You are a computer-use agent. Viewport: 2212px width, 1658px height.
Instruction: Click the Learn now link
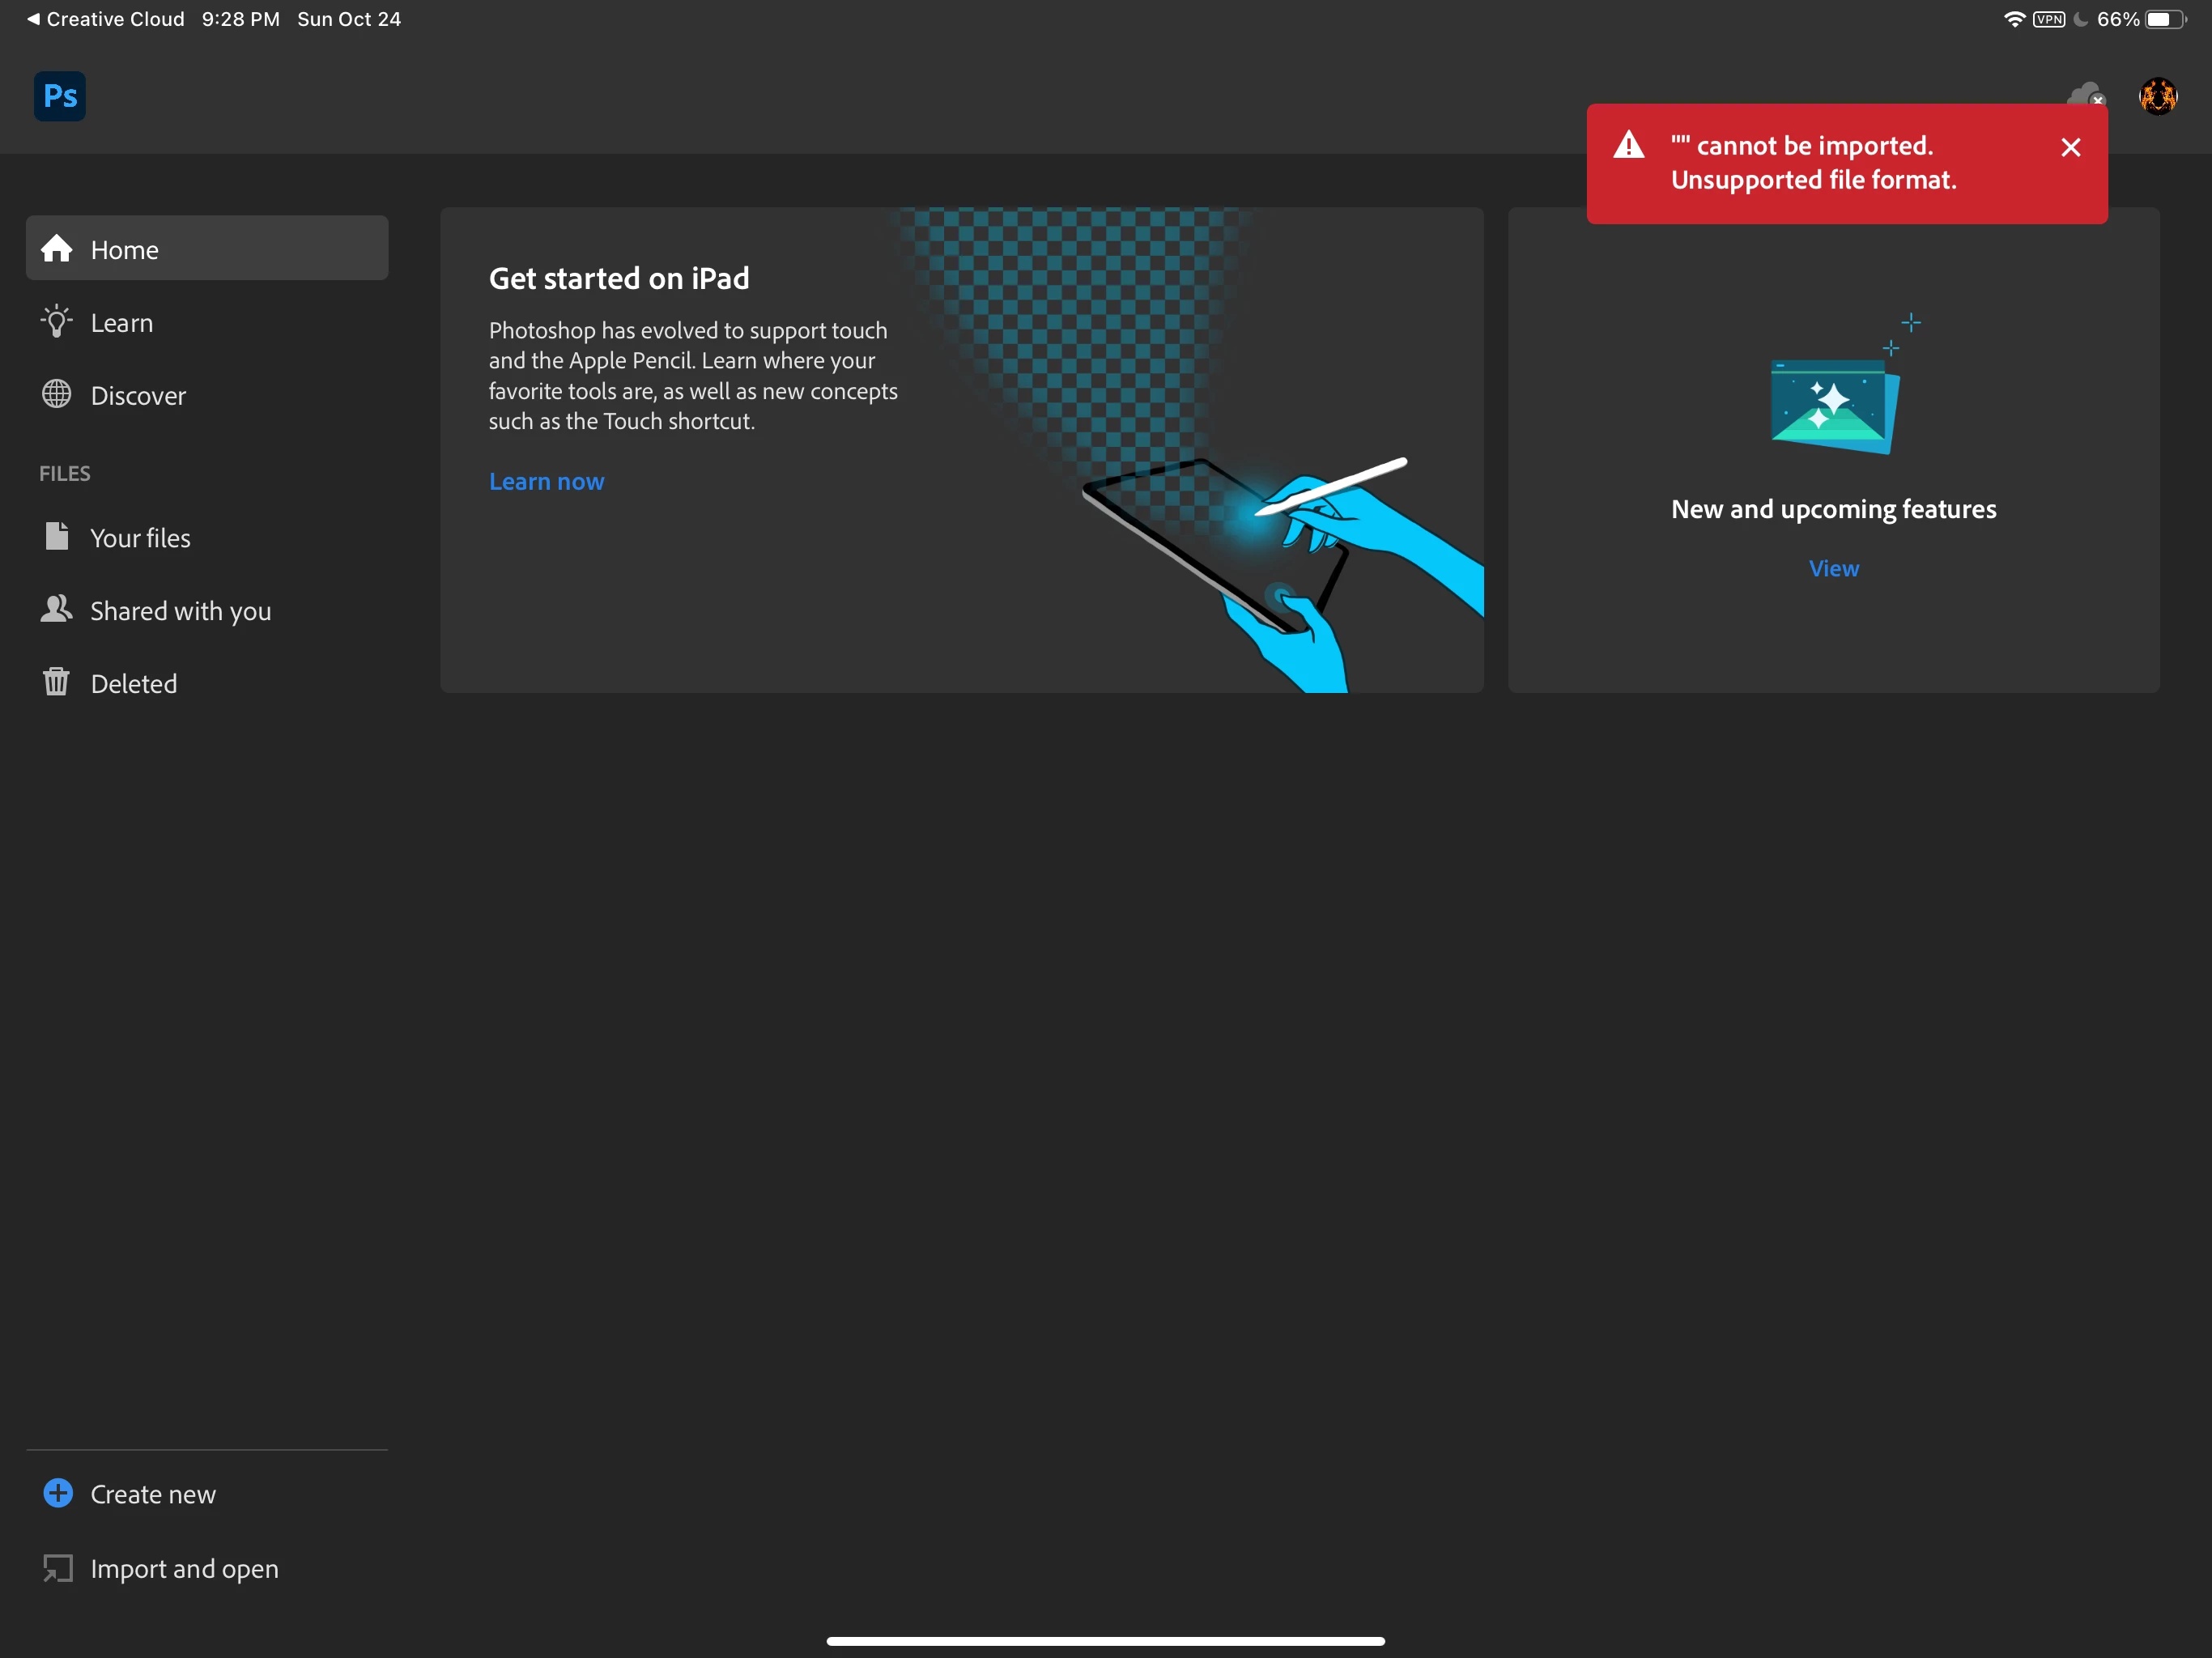546,481
